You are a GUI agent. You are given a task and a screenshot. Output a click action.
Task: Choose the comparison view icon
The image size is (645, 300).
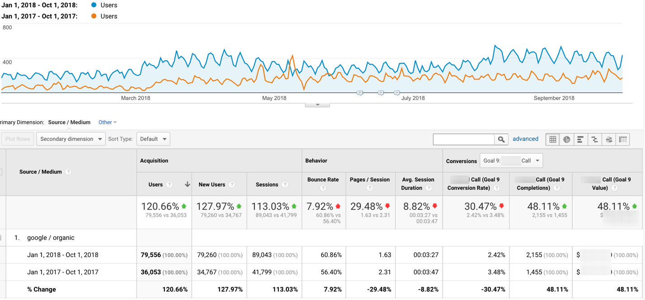[595, 140]
